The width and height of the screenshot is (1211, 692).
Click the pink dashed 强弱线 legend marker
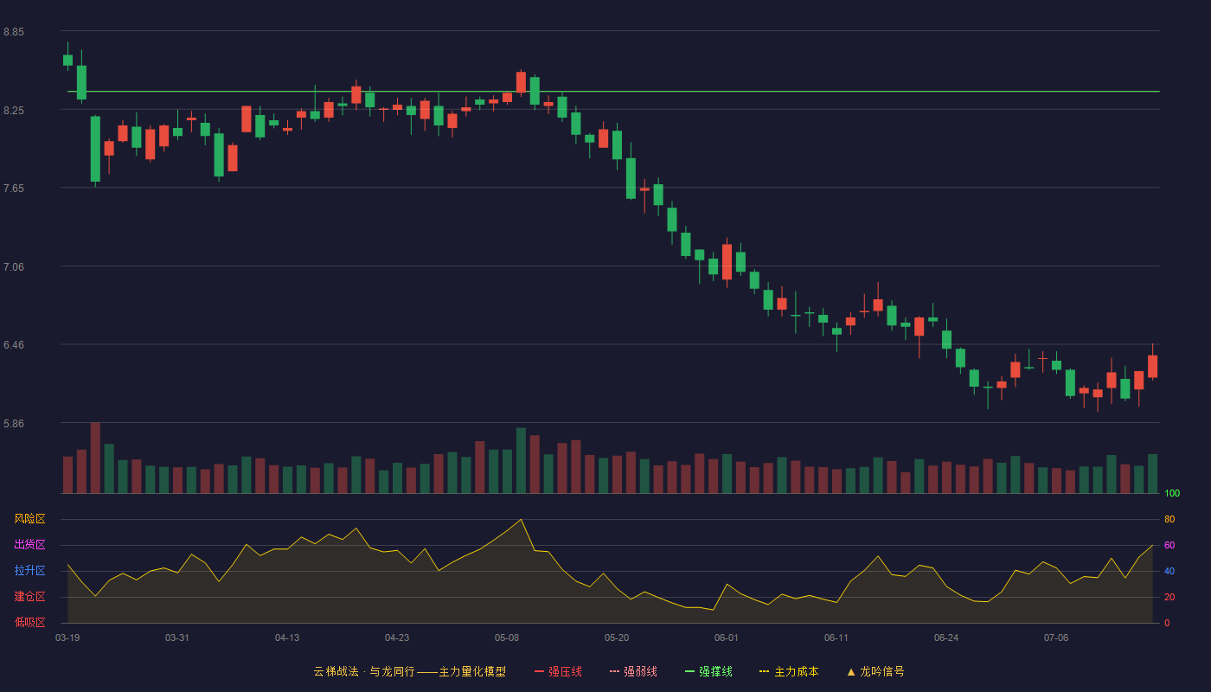[x=614, y=671]
